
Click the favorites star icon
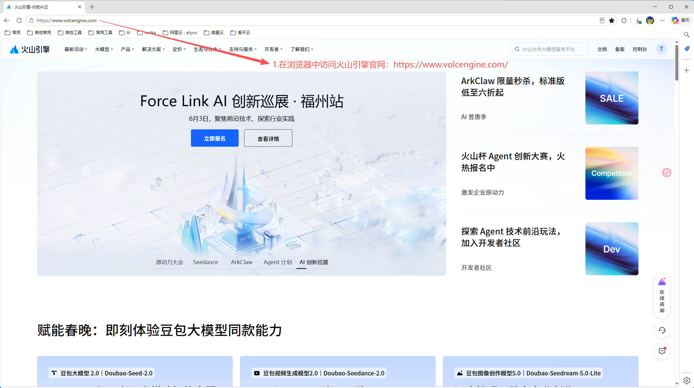(x=612, y=20)
